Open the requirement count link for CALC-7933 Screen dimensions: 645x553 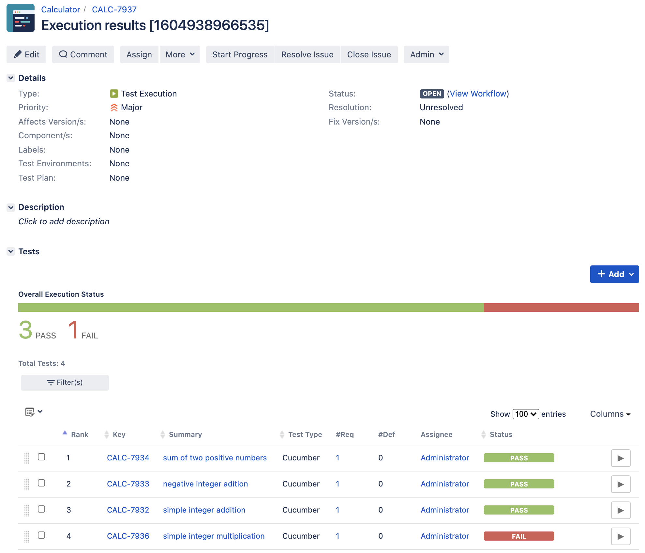click(x=337, y=484)
